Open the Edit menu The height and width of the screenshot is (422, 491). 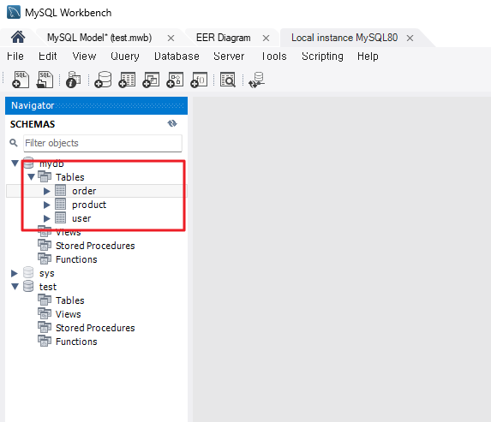click(48, 56)
